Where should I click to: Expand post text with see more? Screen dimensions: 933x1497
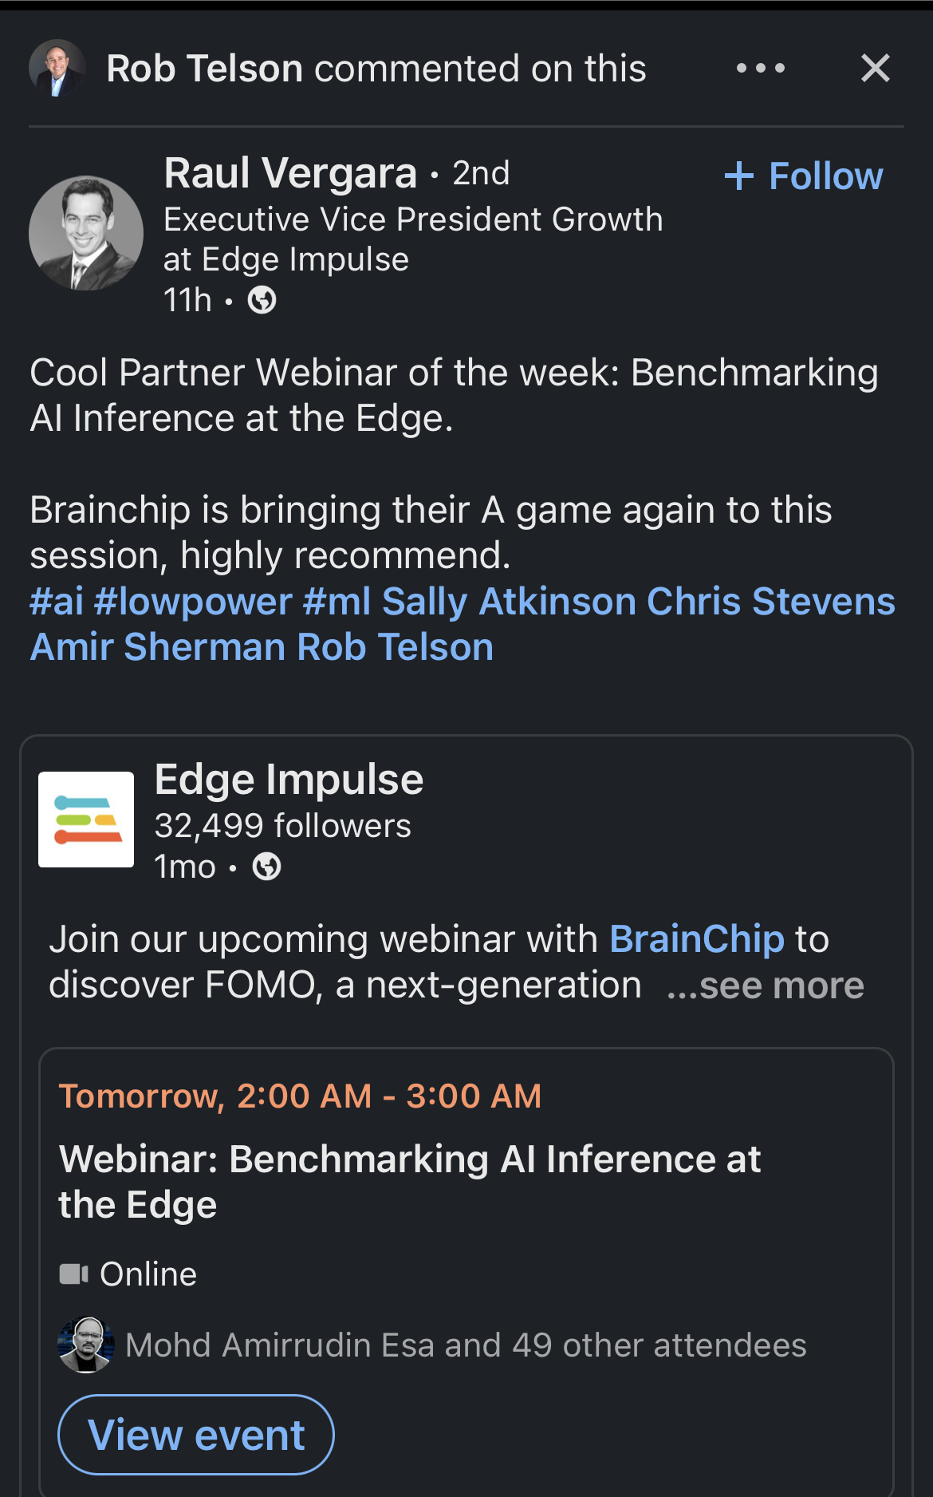(766, 985)
